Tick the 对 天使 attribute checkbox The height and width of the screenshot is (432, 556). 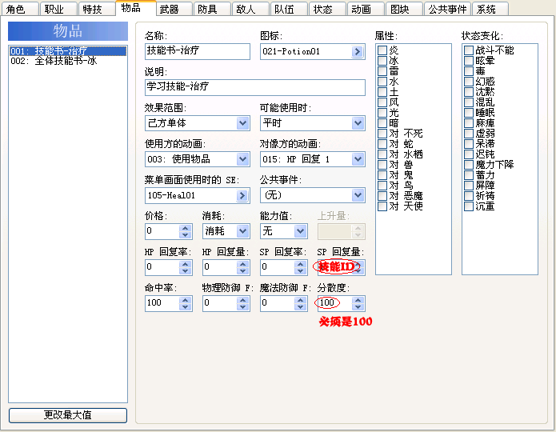(x=382, y=206)
